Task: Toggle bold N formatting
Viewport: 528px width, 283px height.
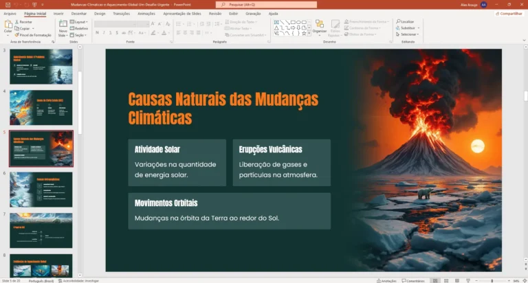Action: pyautogui.click(x=97, y=33)
